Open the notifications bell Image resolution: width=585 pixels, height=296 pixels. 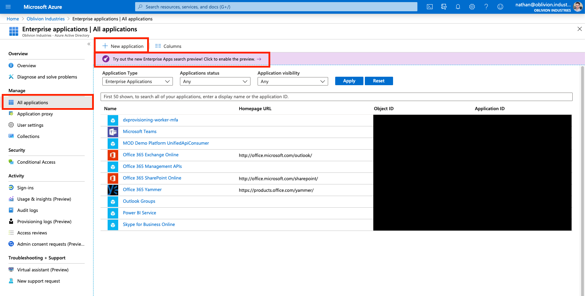[458, 7]
